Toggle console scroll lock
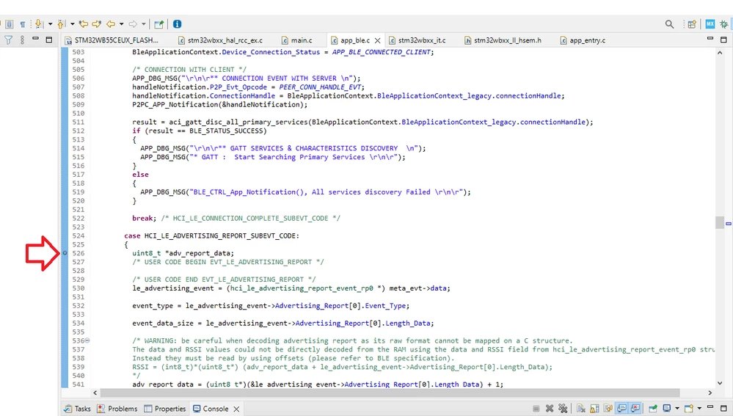 click(594, 409)
